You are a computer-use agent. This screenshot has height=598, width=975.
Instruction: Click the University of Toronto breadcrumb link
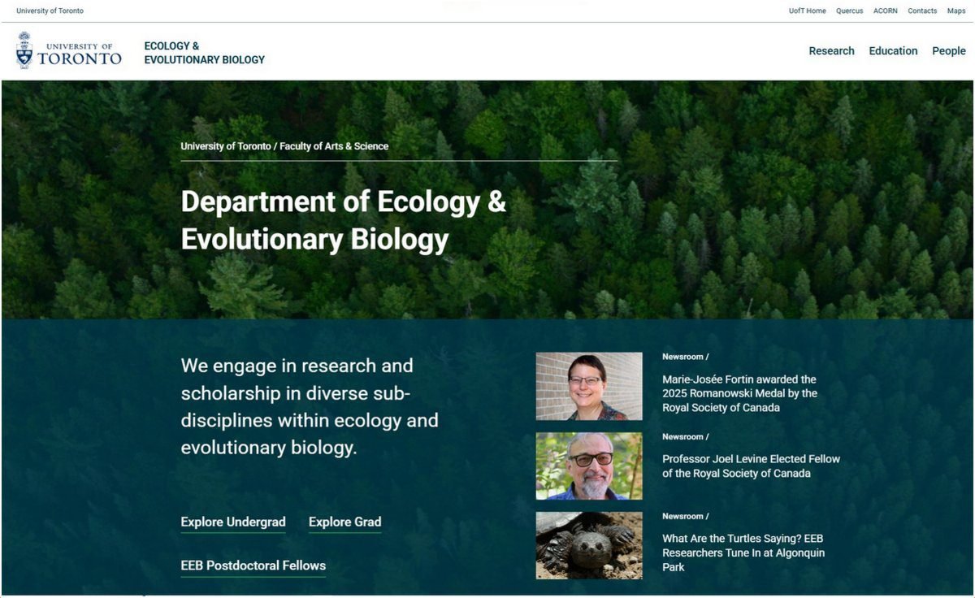(x=226, y=146)
